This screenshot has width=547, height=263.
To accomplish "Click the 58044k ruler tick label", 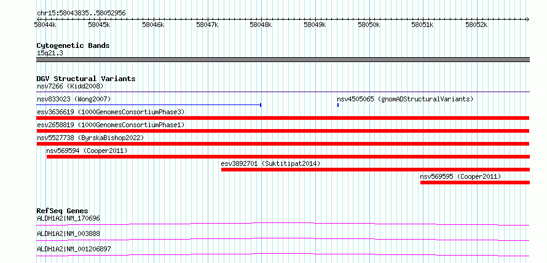I will pos(45,25).
